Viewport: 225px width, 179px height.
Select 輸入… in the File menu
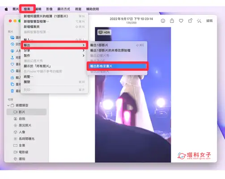[x=54, y=39]
